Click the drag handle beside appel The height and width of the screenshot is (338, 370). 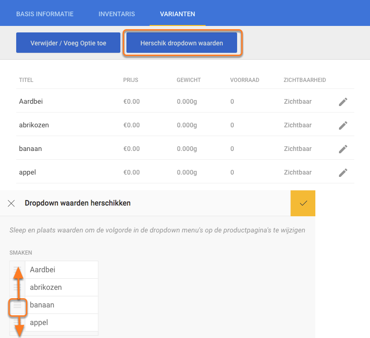[x=18, y=323]
